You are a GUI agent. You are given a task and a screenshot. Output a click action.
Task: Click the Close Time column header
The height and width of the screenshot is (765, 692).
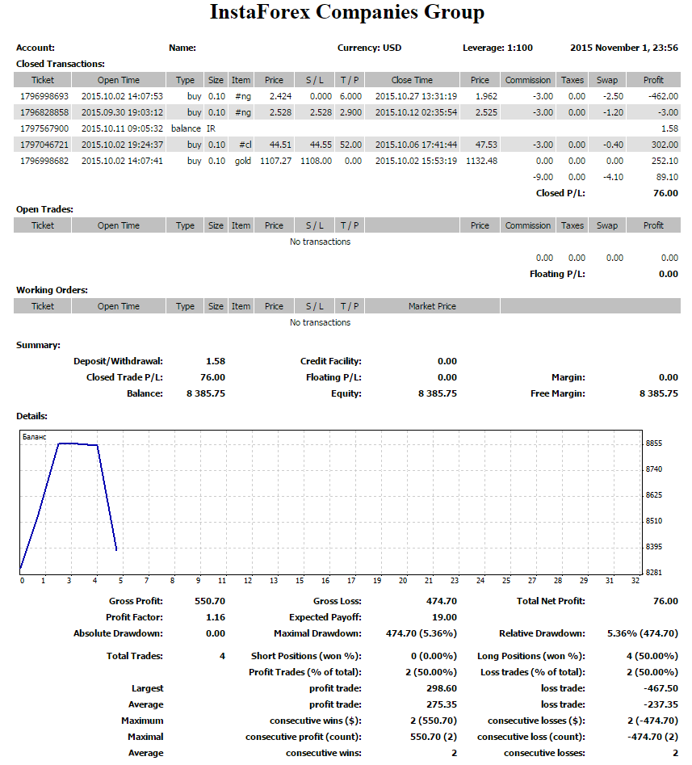point(412,80)
